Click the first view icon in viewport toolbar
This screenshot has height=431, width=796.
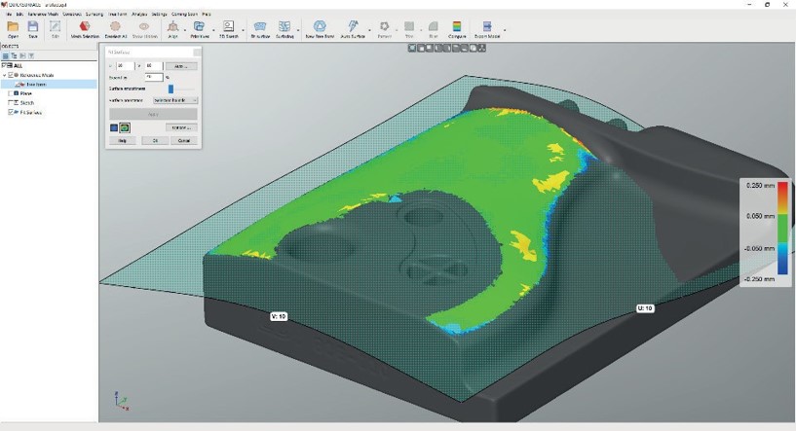pos(412,48)
